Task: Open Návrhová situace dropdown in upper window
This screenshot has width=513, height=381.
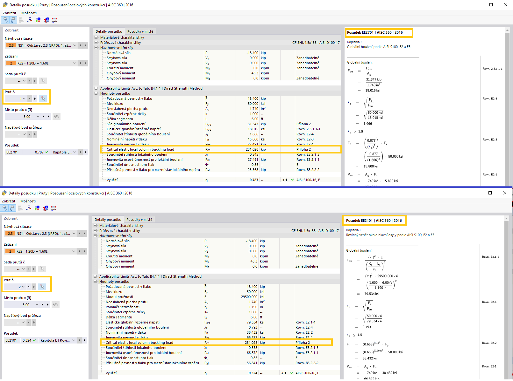Action: tap(75, 45)
